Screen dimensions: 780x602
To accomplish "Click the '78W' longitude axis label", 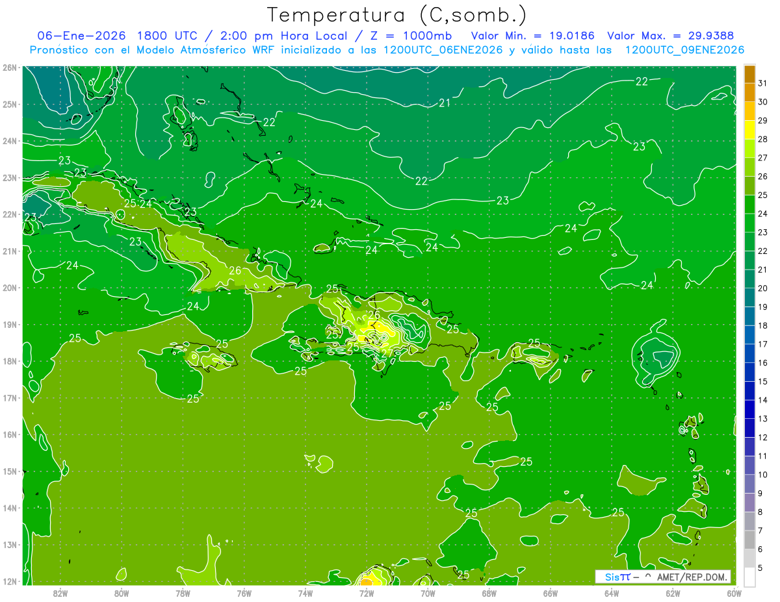I will [183, 593].
